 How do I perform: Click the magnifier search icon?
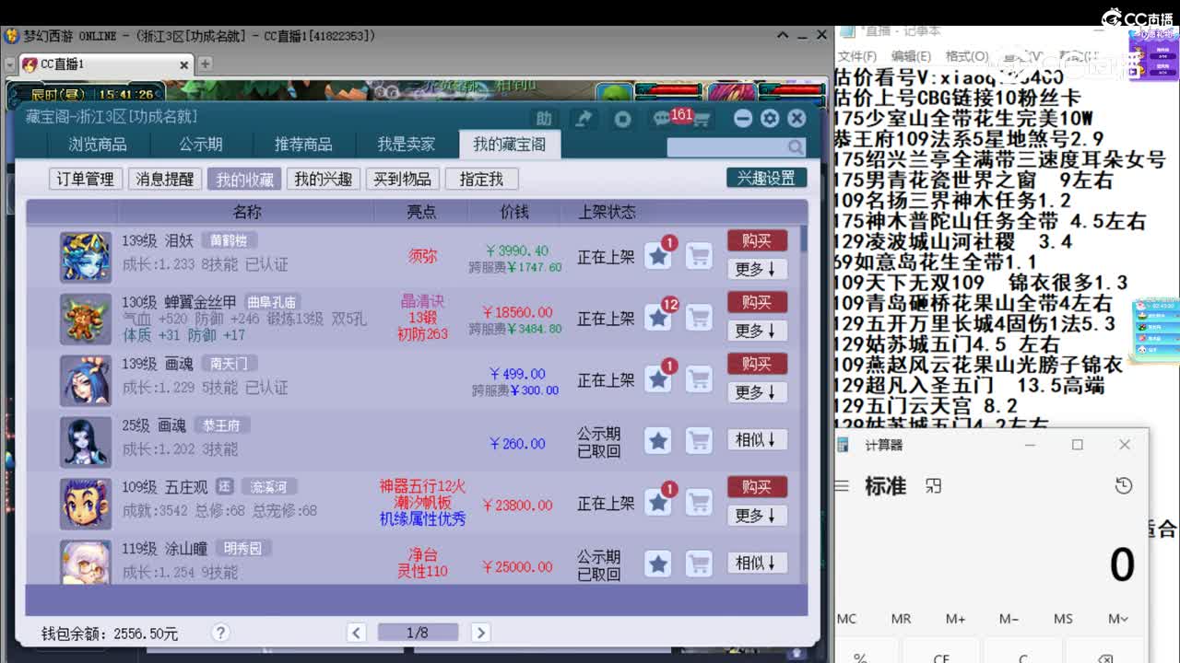tap(796, 147)
